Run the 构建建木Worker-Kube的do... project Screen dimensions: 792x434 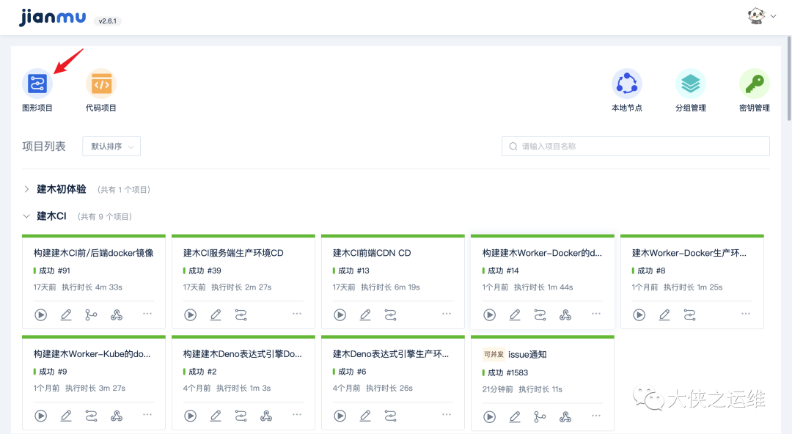41,416
